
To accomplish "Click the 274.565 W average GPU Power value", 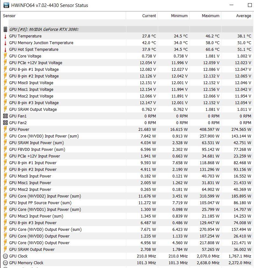I will pos(241,129).
